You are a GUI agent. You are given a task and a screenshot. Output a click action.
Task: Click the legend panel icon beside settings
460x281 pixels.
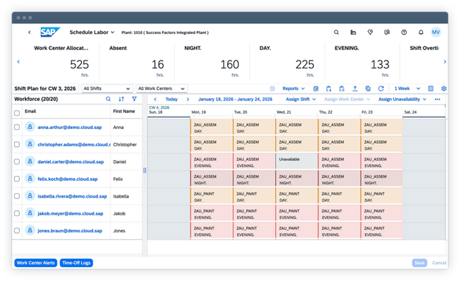click(431, 89)
